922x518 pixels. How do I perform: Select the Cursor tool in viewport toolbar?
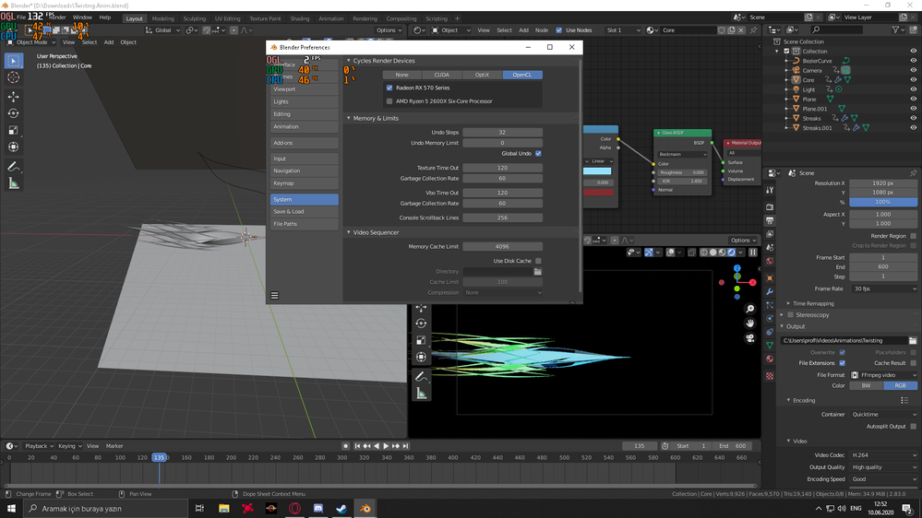tap(13, 77)
